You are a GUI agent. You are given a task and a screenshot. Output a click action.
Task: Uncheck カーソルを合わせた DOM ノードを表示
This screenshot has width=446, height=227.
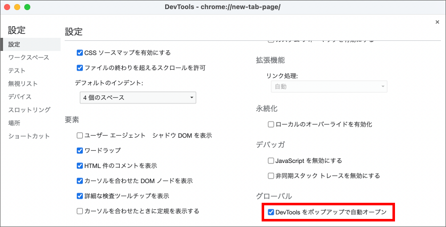[x=79, y=181]
